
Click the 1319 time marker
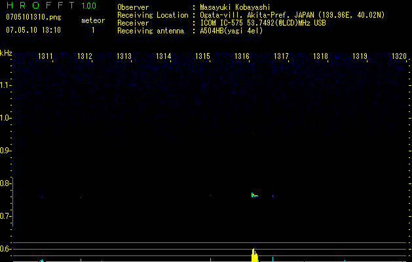pos(360,56)
